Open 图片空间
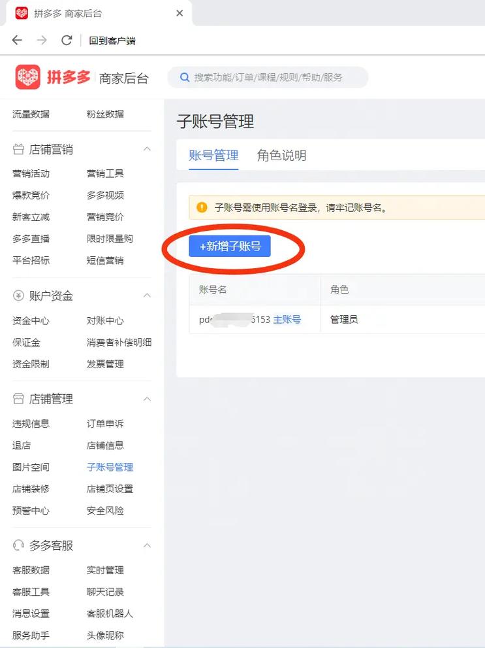This screenshot has width=485, height=648. coord(31,468)
